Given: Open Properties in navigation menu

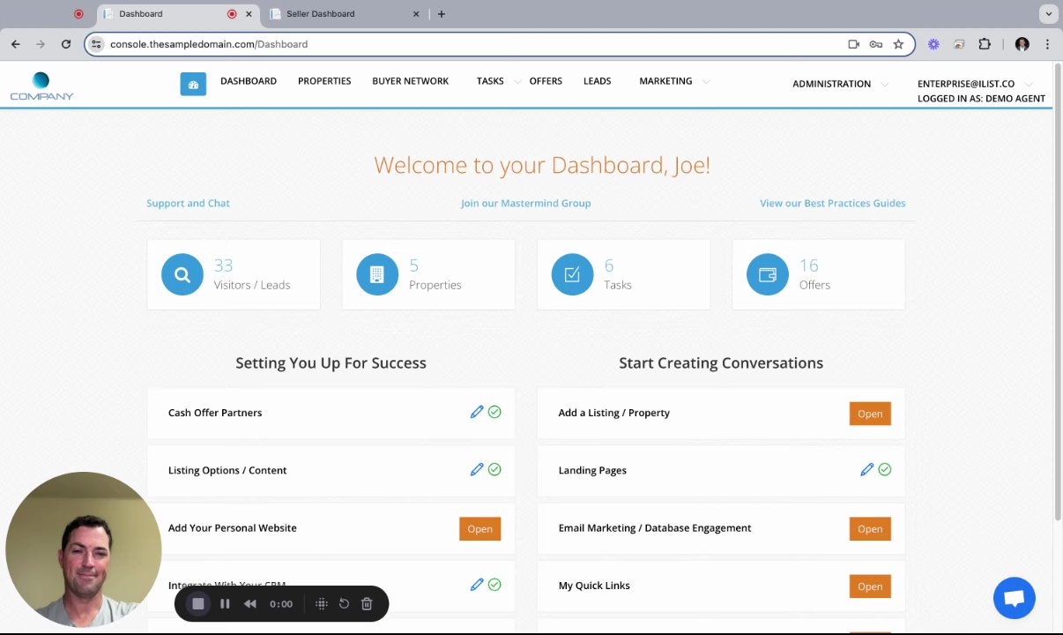Looking at the screenshot, I should (324, 81).
